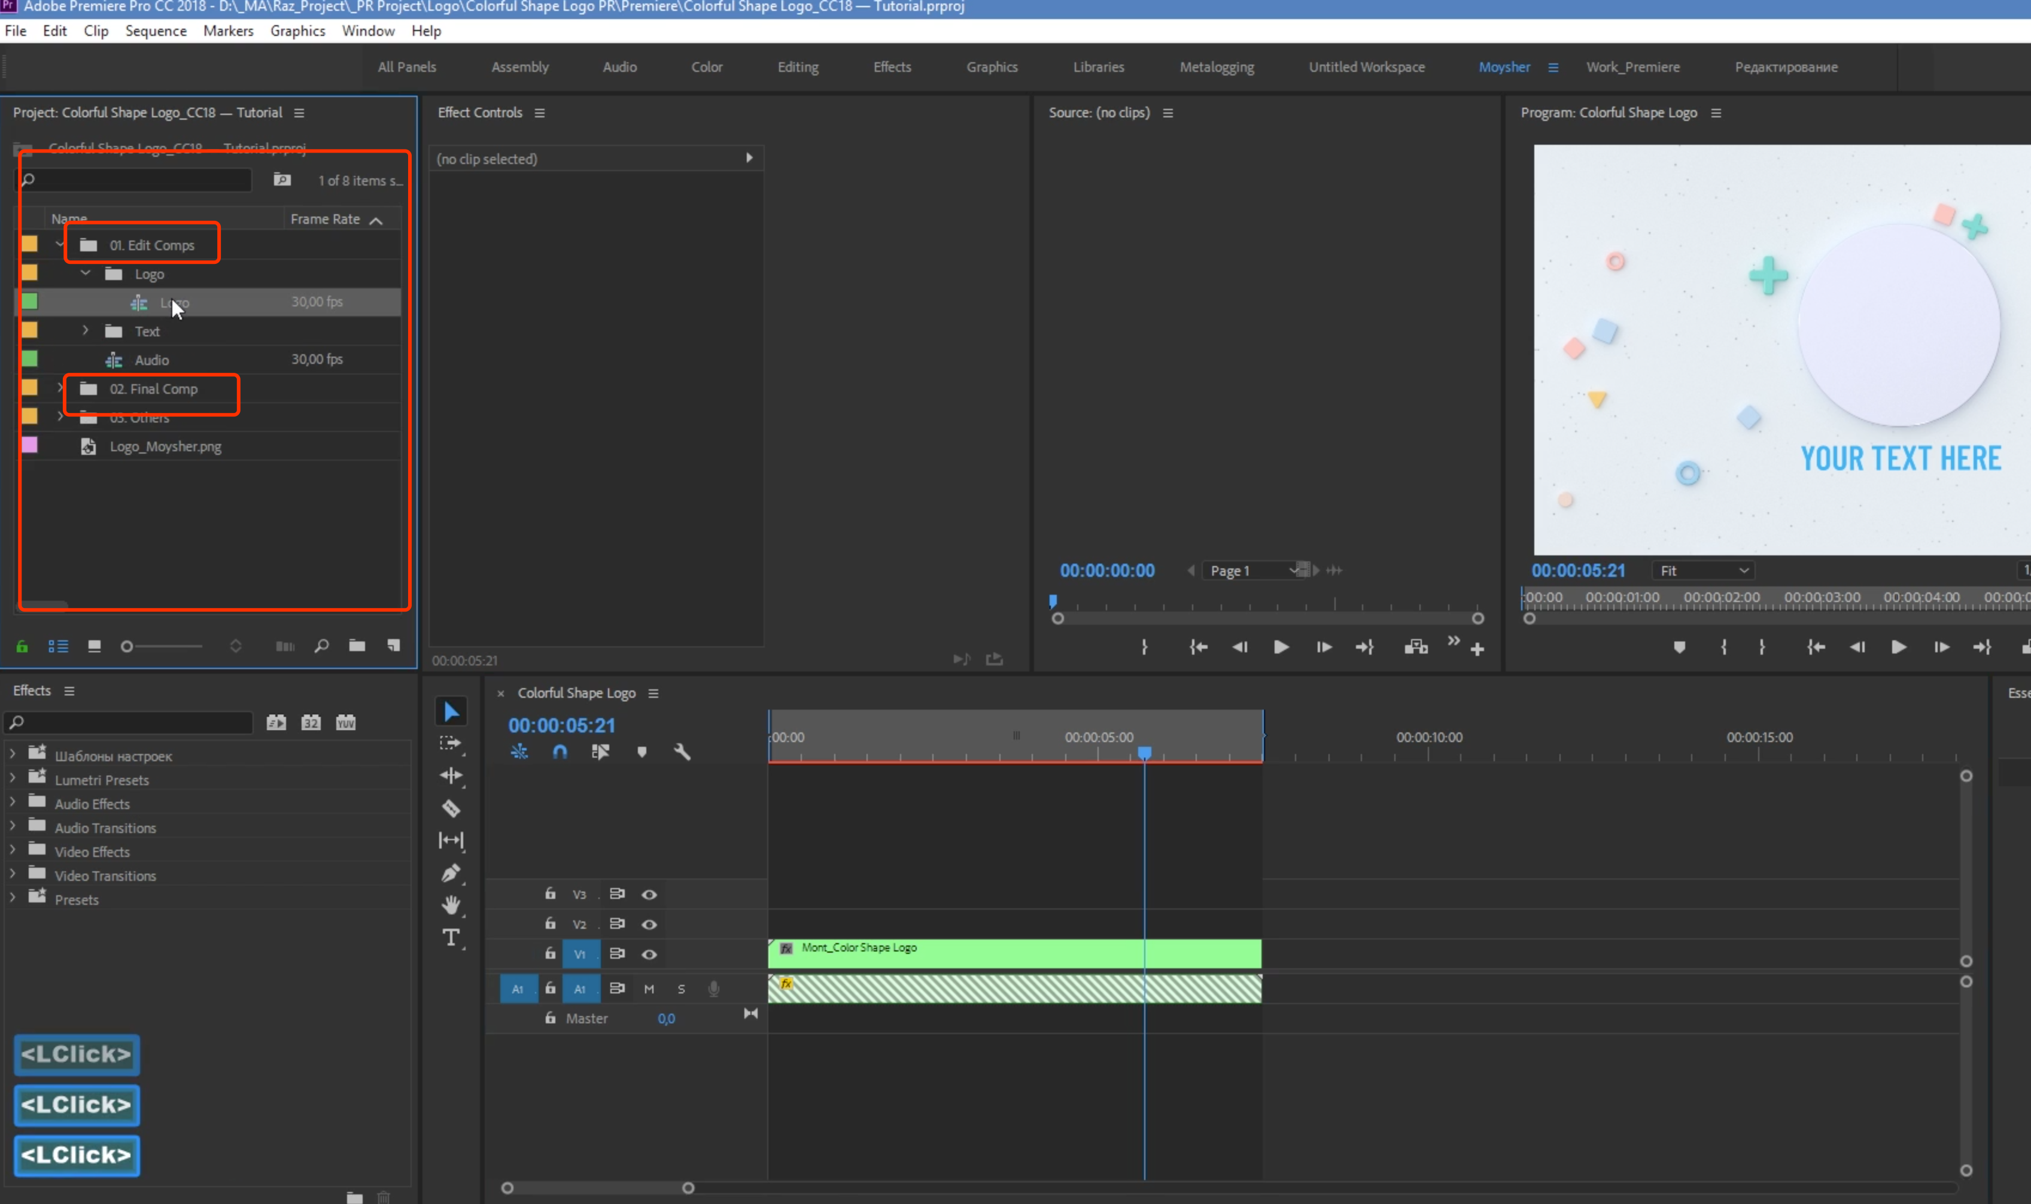
Task: Select Logo_Moysher.png in project panel
Action: point(166,446)
